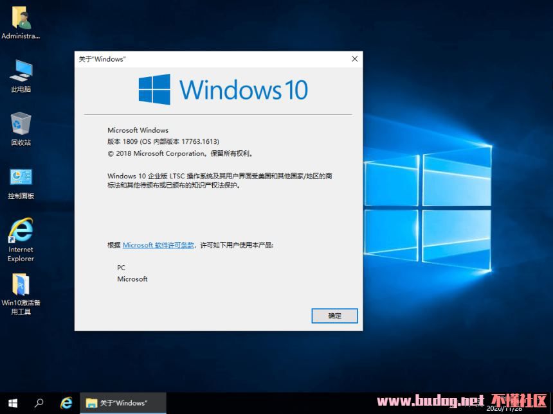The width and height of the screenshot is (553, 414).
Task: Open the Win10激活备用工具 folder icon
Action: click(x=21, y=294)
